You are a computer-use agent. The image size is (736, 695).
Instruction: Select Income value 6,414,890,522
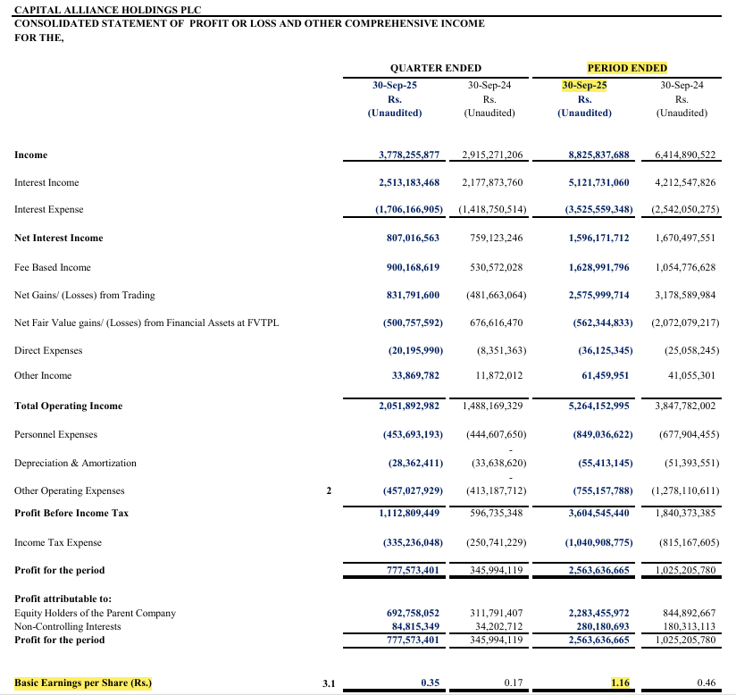point(685,155)
